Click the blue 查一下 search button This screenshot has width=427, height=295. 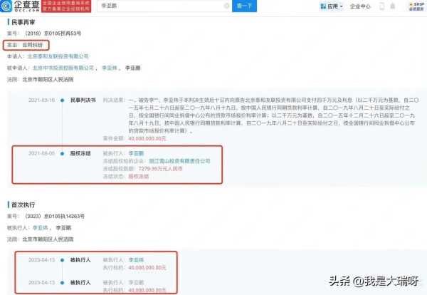pyautogui.click(x=244, y=6)
